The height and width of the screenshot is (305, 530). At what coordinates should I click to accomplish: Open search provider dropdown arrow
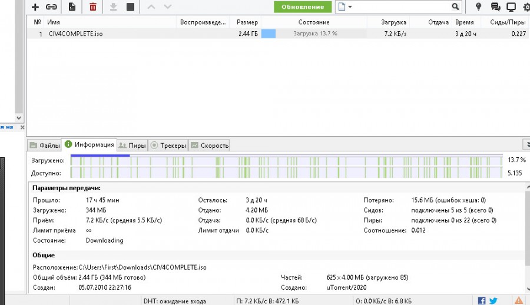pos(350,6)
